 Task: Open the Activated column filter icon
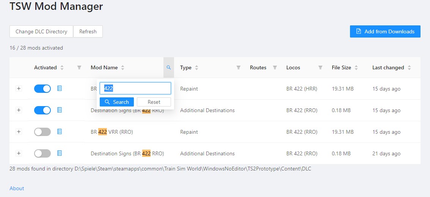pyautogui.click(x=79, y=67)
